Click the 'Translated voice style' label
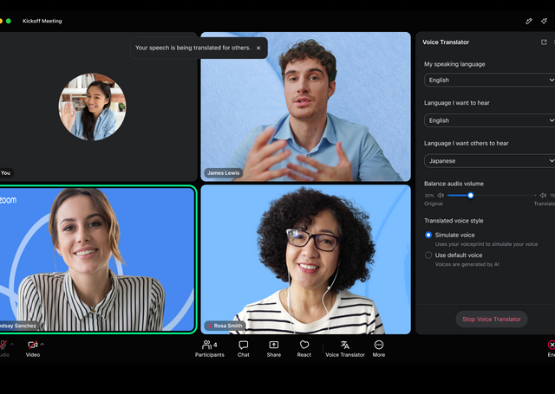Image resolution: width=555 pixels, height=394 pixels. click(x=454, y=221)
